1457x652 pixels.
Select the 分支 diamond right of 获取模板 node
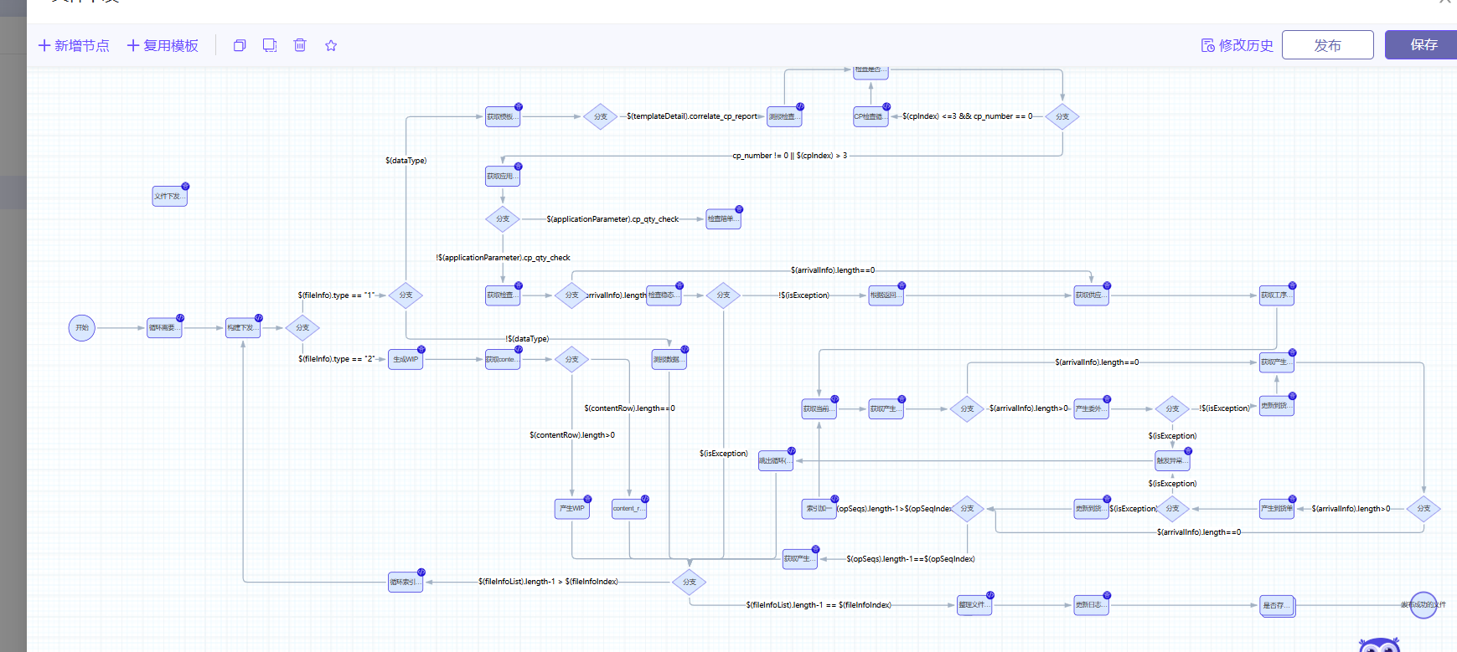click(x=601, y=117)
